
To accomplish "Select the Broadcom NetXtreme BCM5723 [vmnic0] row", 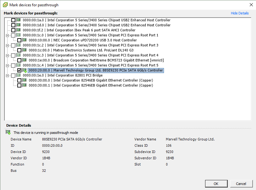I will [x=96, y=60].
